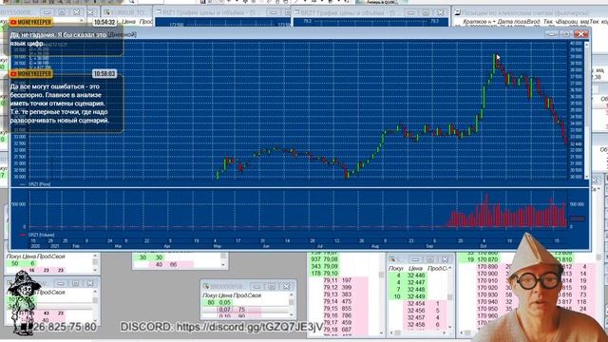Close the daily SRZ1 chart window
The image size is (608, 342).
point(581,34)
